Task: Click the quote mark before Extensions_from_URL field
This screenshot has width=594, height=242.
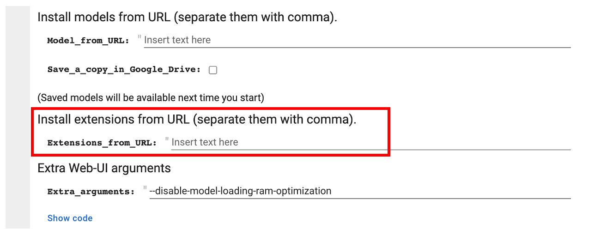Action: pyautogui.click(x=167, y=140)
